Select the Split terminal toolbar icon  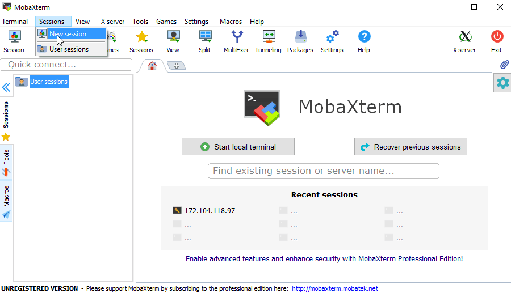tap(205, 41)
